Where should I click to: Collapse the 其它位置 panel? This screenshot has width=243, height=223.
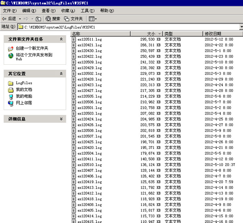coord(61,74)
